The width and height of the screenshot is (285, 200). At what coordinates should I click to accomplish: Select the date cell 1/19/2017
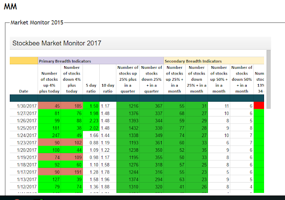point(24,157)
